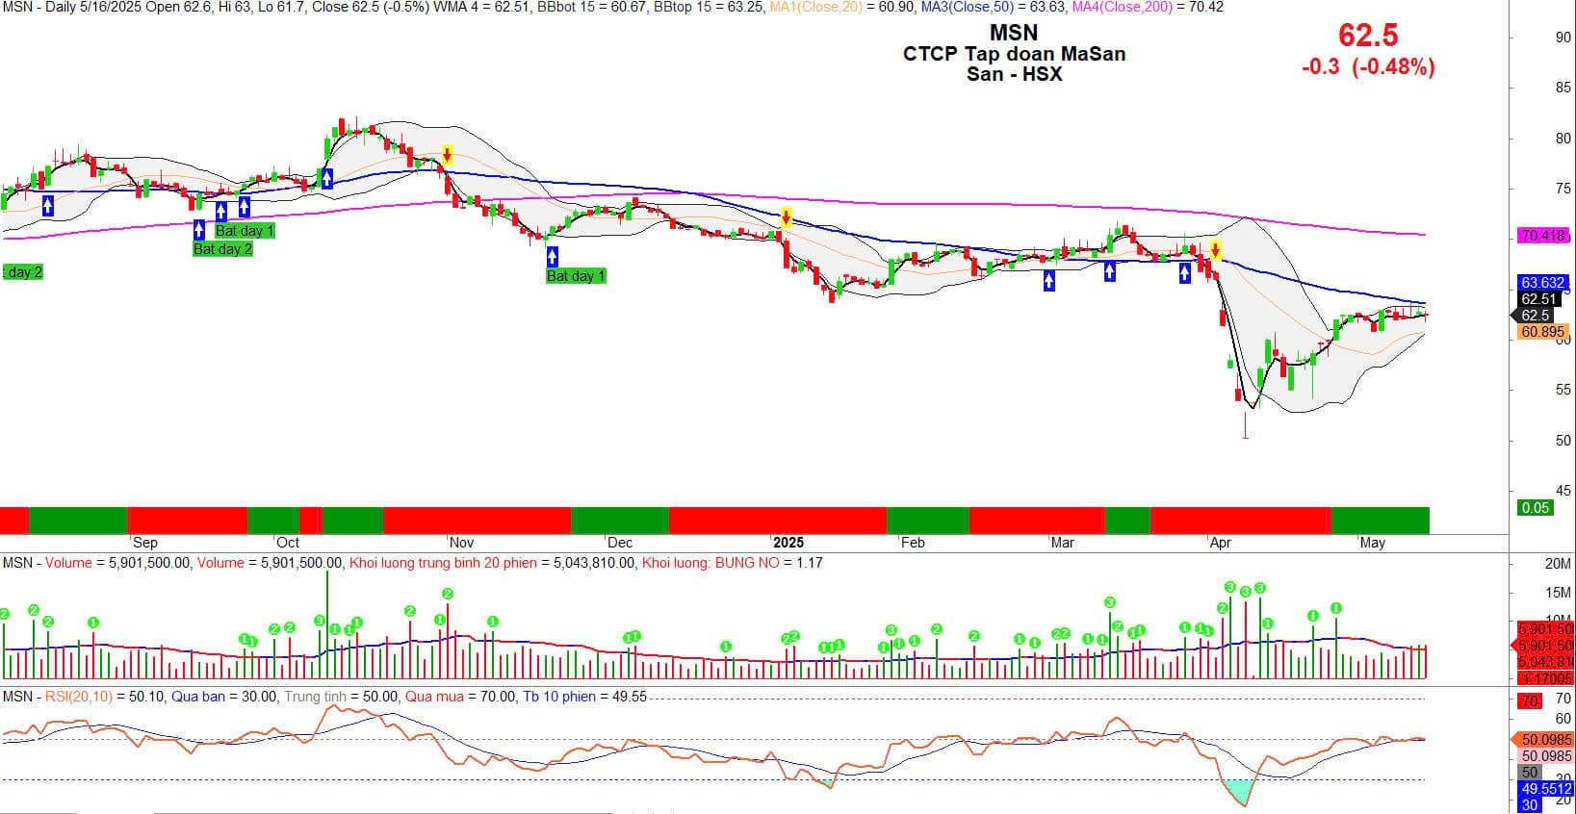Select the leftmost blue up arrow on the chart
This screenshot has width=1576, height=814.
(x=48, y=205)
